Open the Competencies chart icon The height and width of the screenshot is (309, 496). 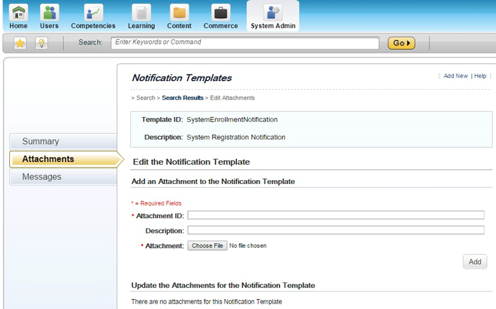click(93, 13)
